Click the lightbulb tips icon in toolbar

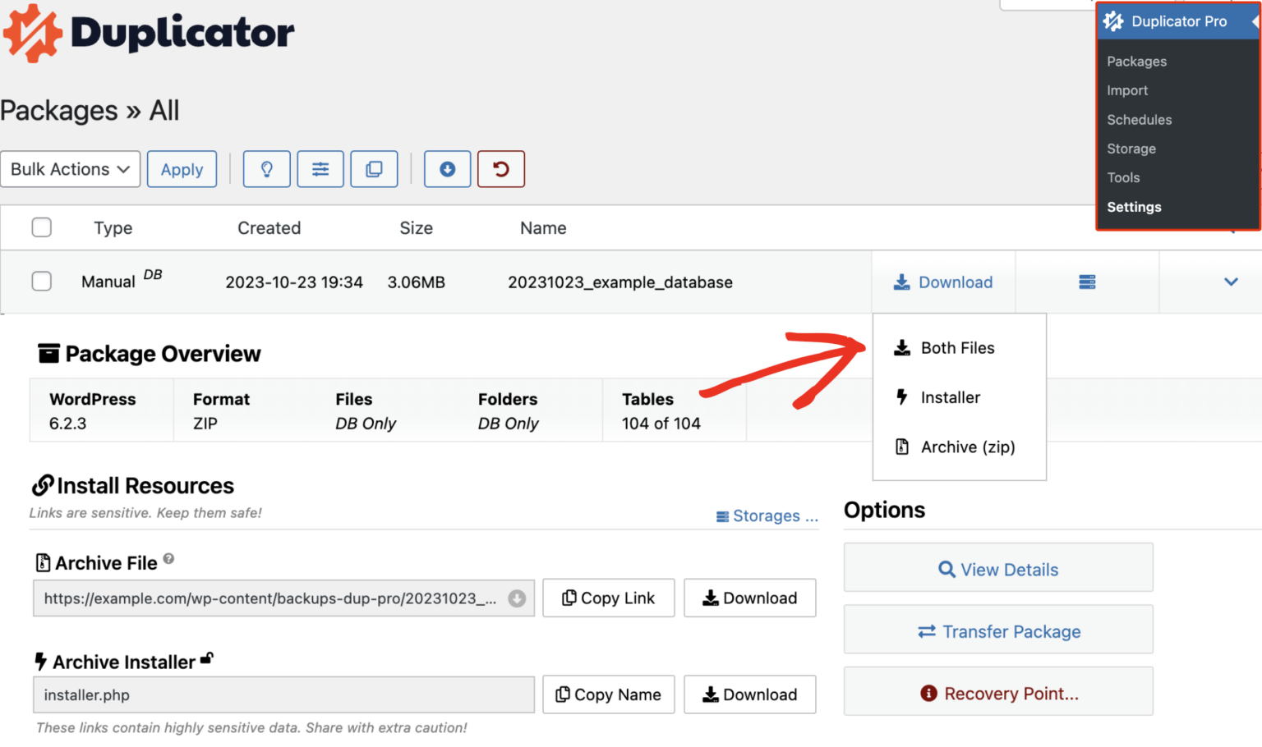click(x=266, y=169)
